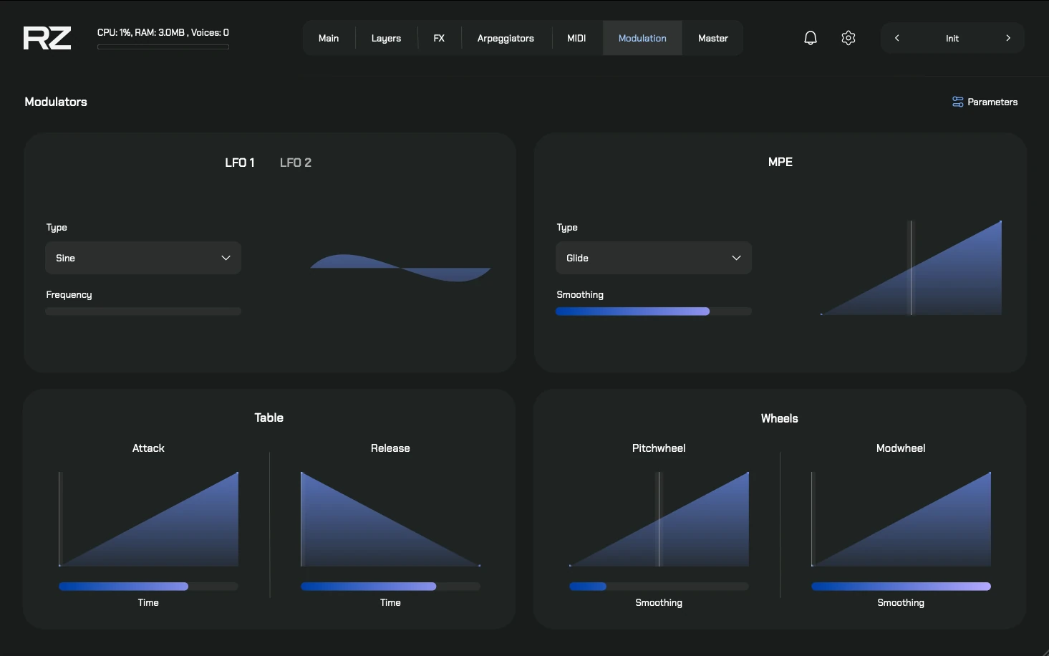
Task: Select the LFO 1 tab
Action: 239,163
